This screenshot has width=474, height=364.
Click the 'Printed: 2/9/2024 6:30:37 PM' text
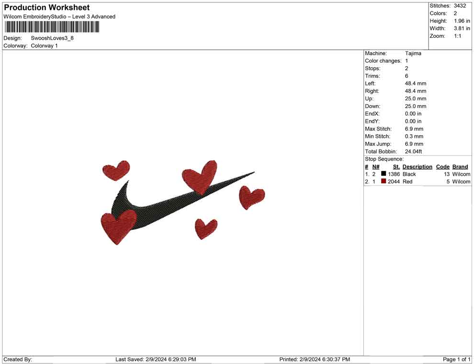click(315, 359)
